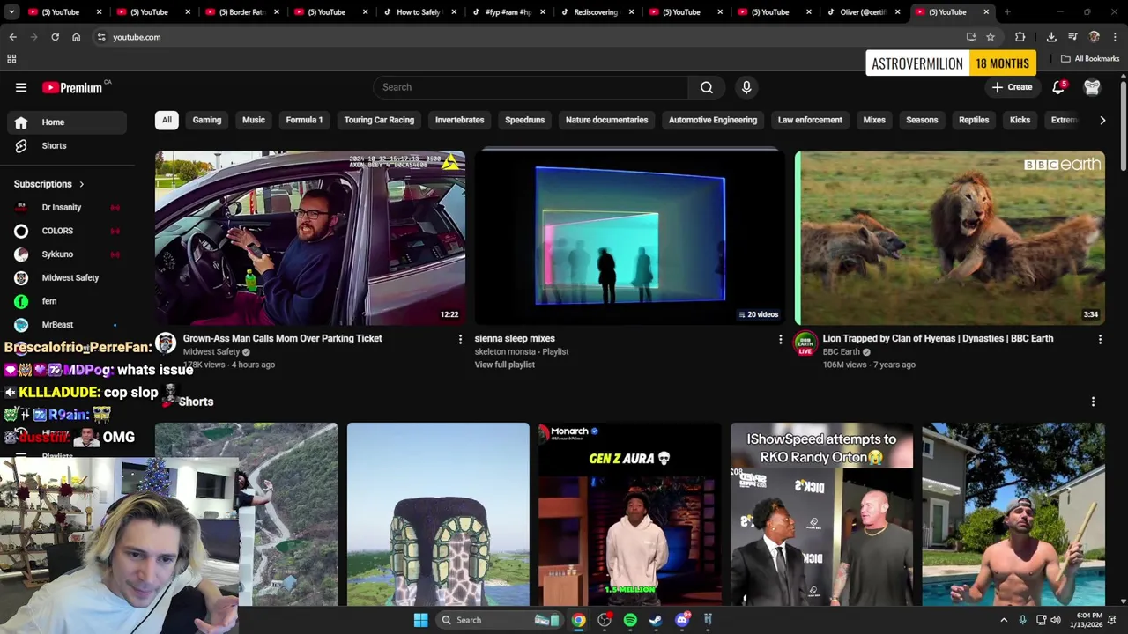Bookmark this page with the star icon
1128x634 pixels.
(991, 37)
